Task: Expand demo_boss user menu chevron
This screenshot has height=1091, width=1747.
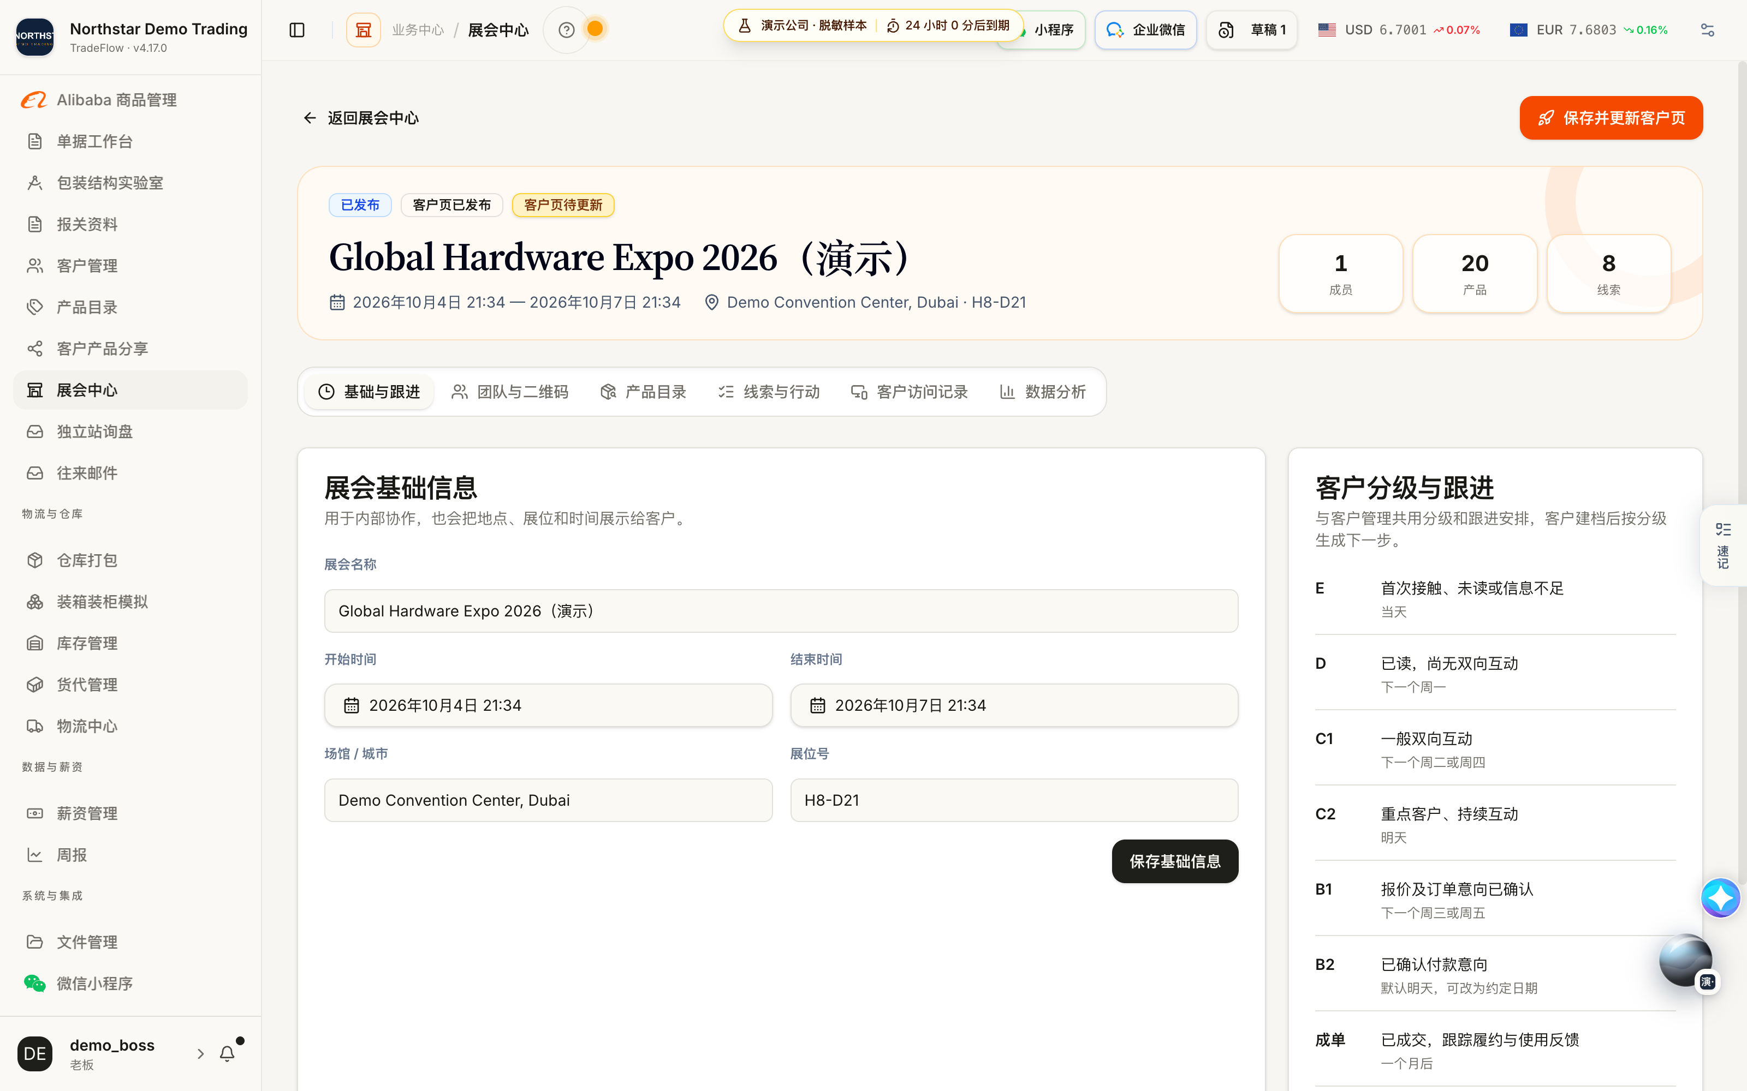Action: tap(200, 1053)
